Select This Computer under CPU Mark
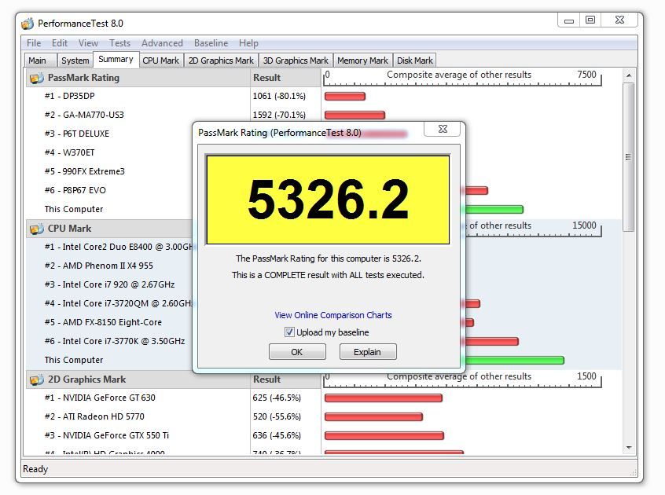 (74, 360)
